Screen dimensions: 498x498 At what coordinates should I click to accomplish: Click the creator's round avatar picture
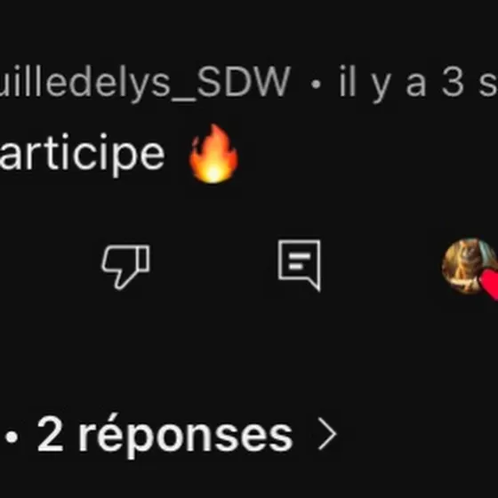click(470, 266)
